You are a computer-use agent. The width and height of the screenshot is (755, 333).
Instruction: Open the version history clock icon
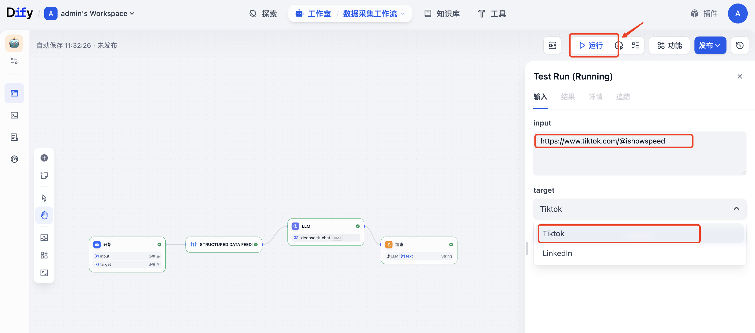tap(739, 45)
